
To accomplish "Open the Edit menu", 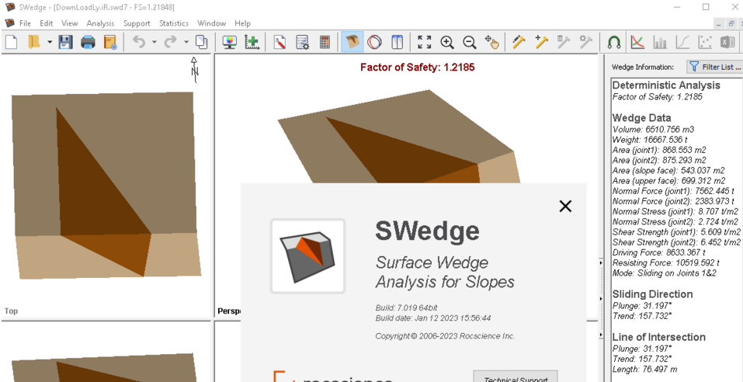I will [47, 23].
